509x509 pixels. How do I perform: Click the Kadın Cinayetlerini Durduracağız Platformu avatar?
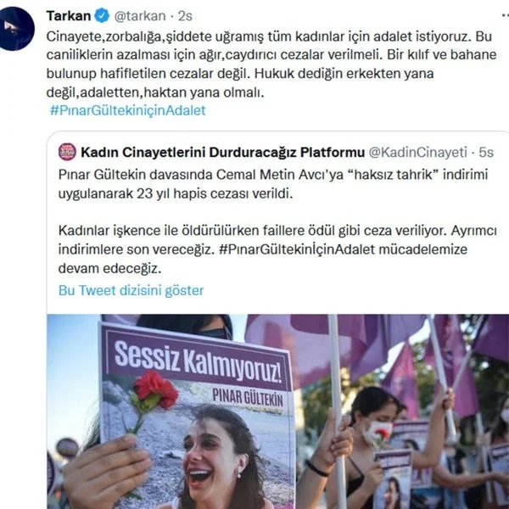(67, 152)
